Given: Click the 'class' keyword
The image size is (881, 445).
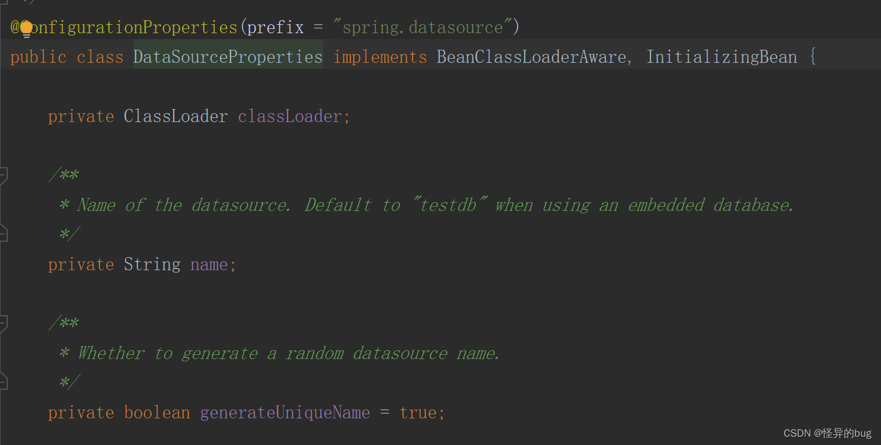Looking at the screenshot, I should pyautogui.click(x=100, y=57).
